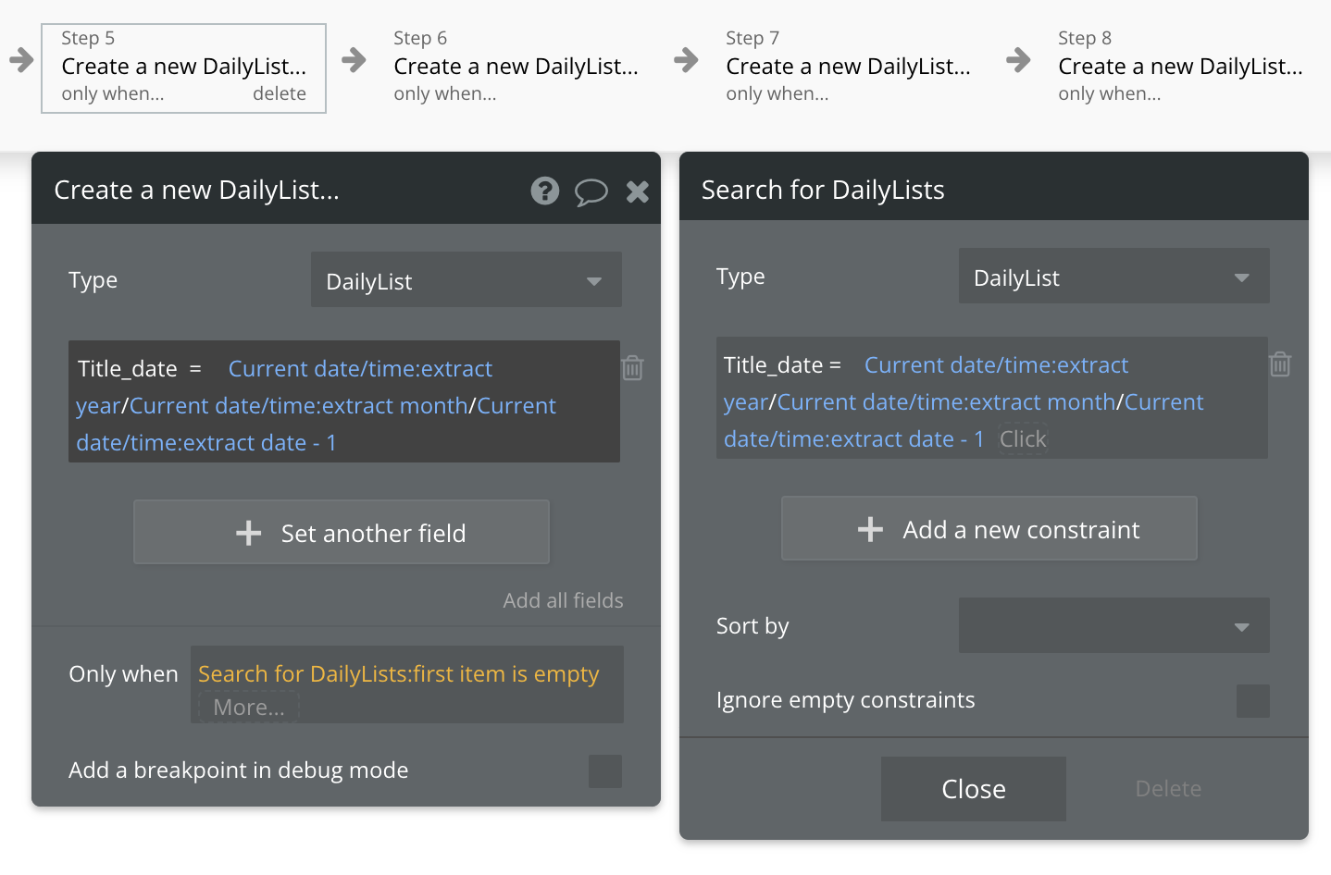The height and width of the screenshot is (875, 1331).
Task: Open the Type dropdown in Create a new DailyList panel
Action: point(466,280)
